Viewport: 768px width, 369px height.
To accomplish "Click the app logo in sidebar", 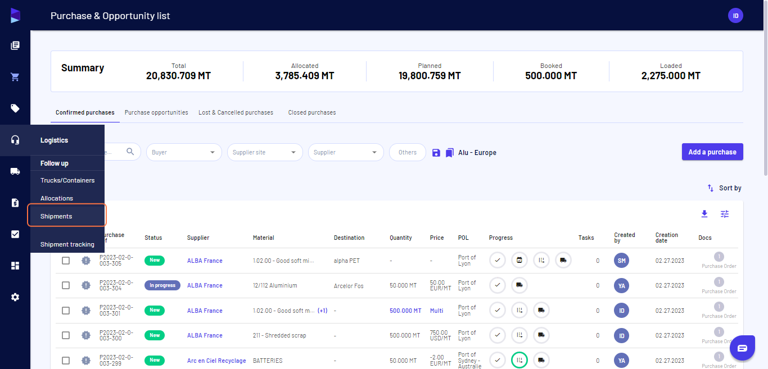I will (15, 15).
